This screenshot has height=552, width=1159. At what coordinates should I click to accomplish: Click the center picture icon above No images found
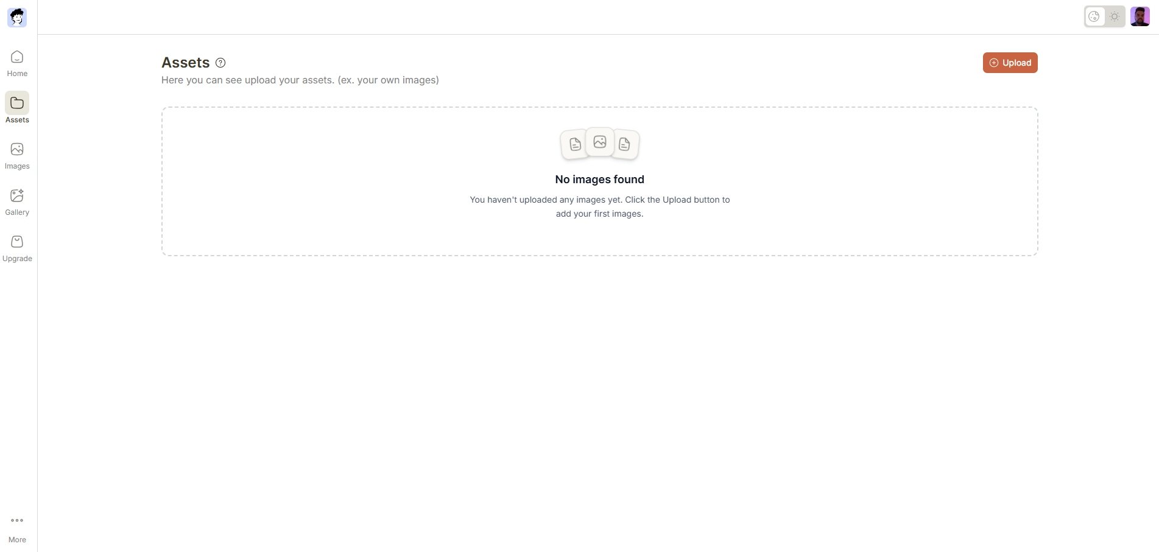click(600, 142)
